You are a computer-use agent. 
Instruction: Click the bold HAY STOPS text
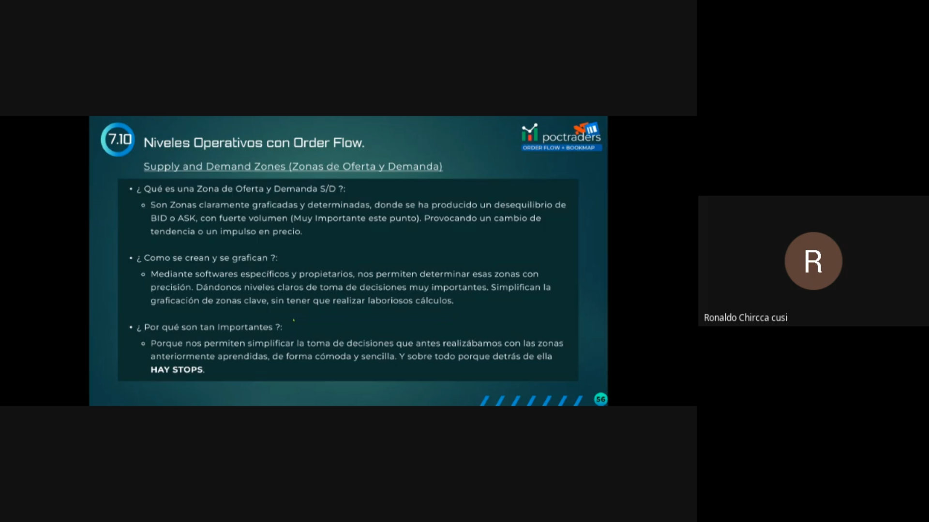click(x=177, y=370)
